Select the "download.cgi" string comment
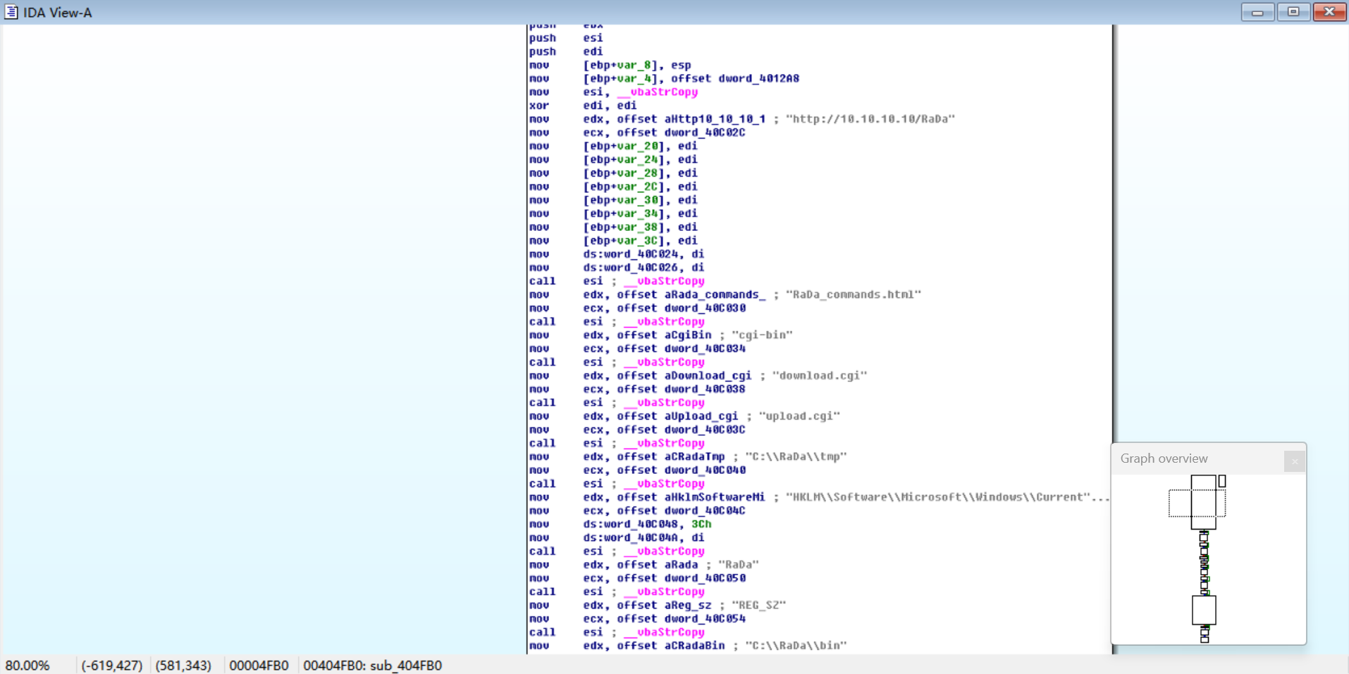Viewport: 1349px width, 674px height. pyautogui.click(x=820, y=375)
